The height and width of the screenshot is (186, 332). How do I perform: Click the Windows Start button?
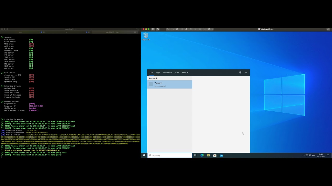coord(144,155)
